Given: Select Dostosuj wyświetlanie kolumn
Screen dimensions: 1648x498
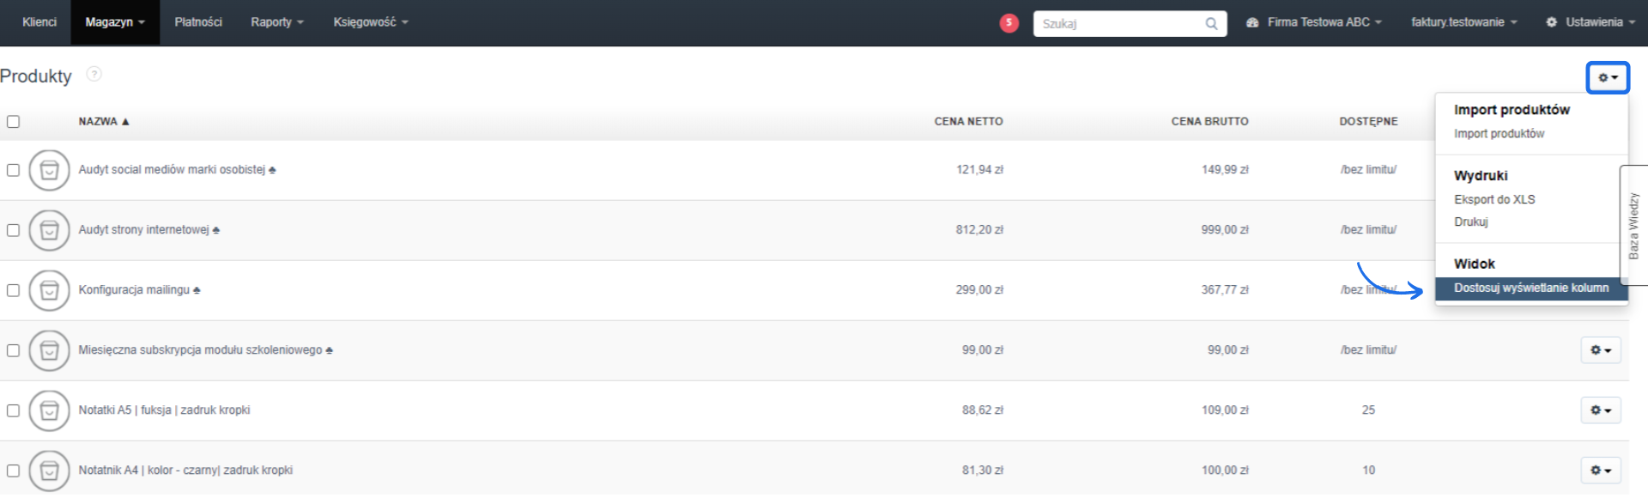Looking at the screenshot, I should pos(1531,288).
